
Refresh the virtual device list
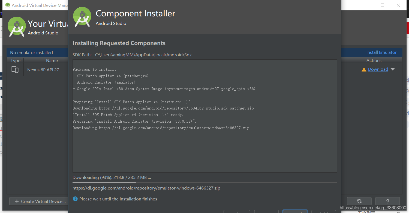point(359,201)
